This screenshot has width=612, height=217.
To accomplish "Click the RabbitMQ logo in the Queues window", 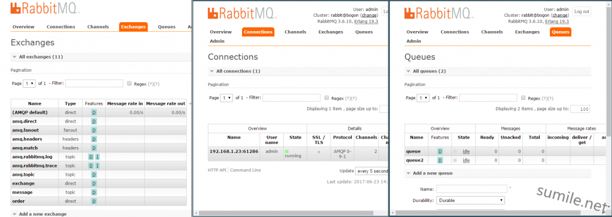I will click(439, 13).
